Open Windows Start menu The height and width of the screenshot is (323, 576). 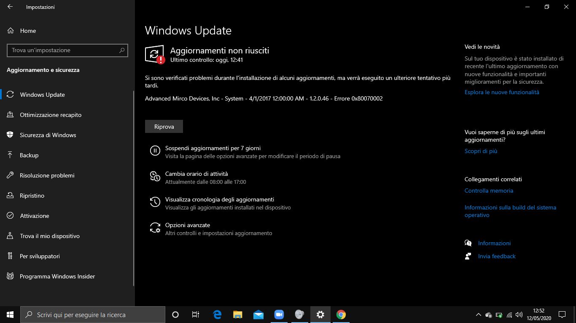point(10,314)
